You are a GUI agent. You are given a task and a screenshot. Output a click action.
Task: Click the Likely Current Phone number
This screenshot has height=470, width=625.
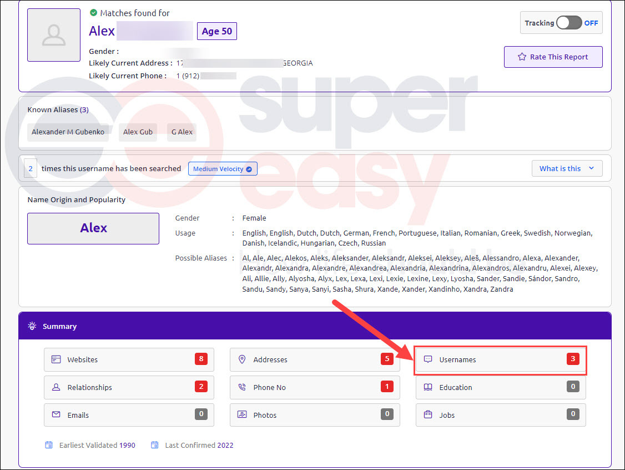point(206,76)
